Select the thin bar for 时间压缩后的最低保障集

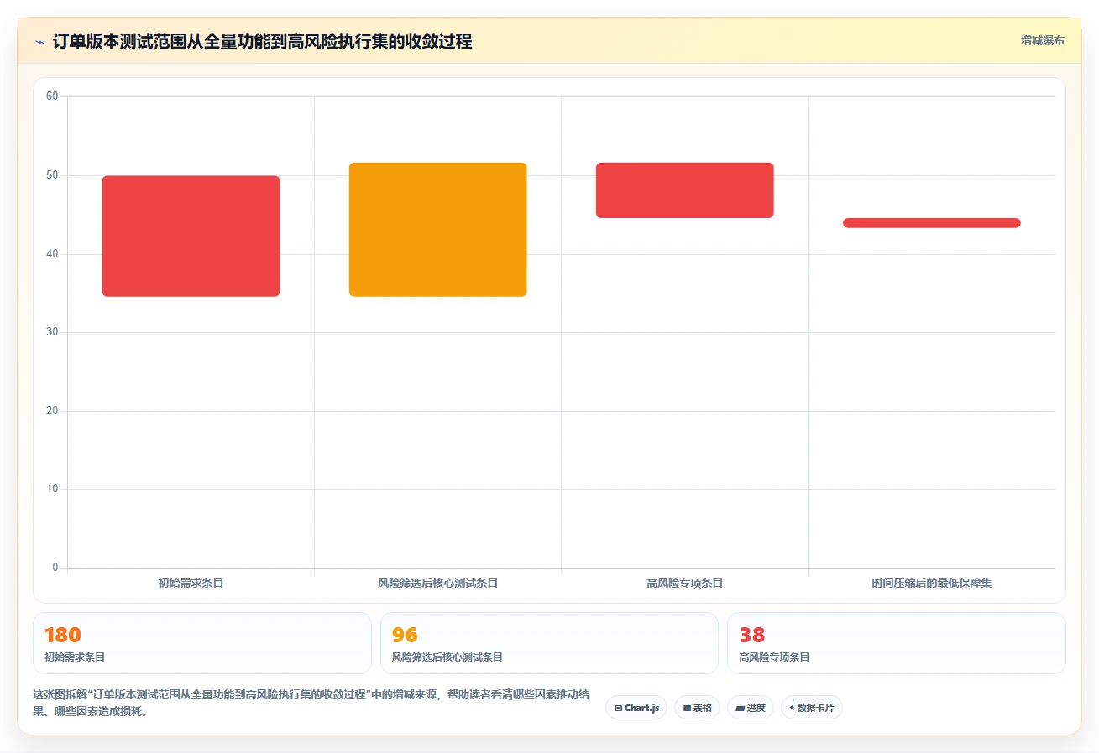coord(931,223)
